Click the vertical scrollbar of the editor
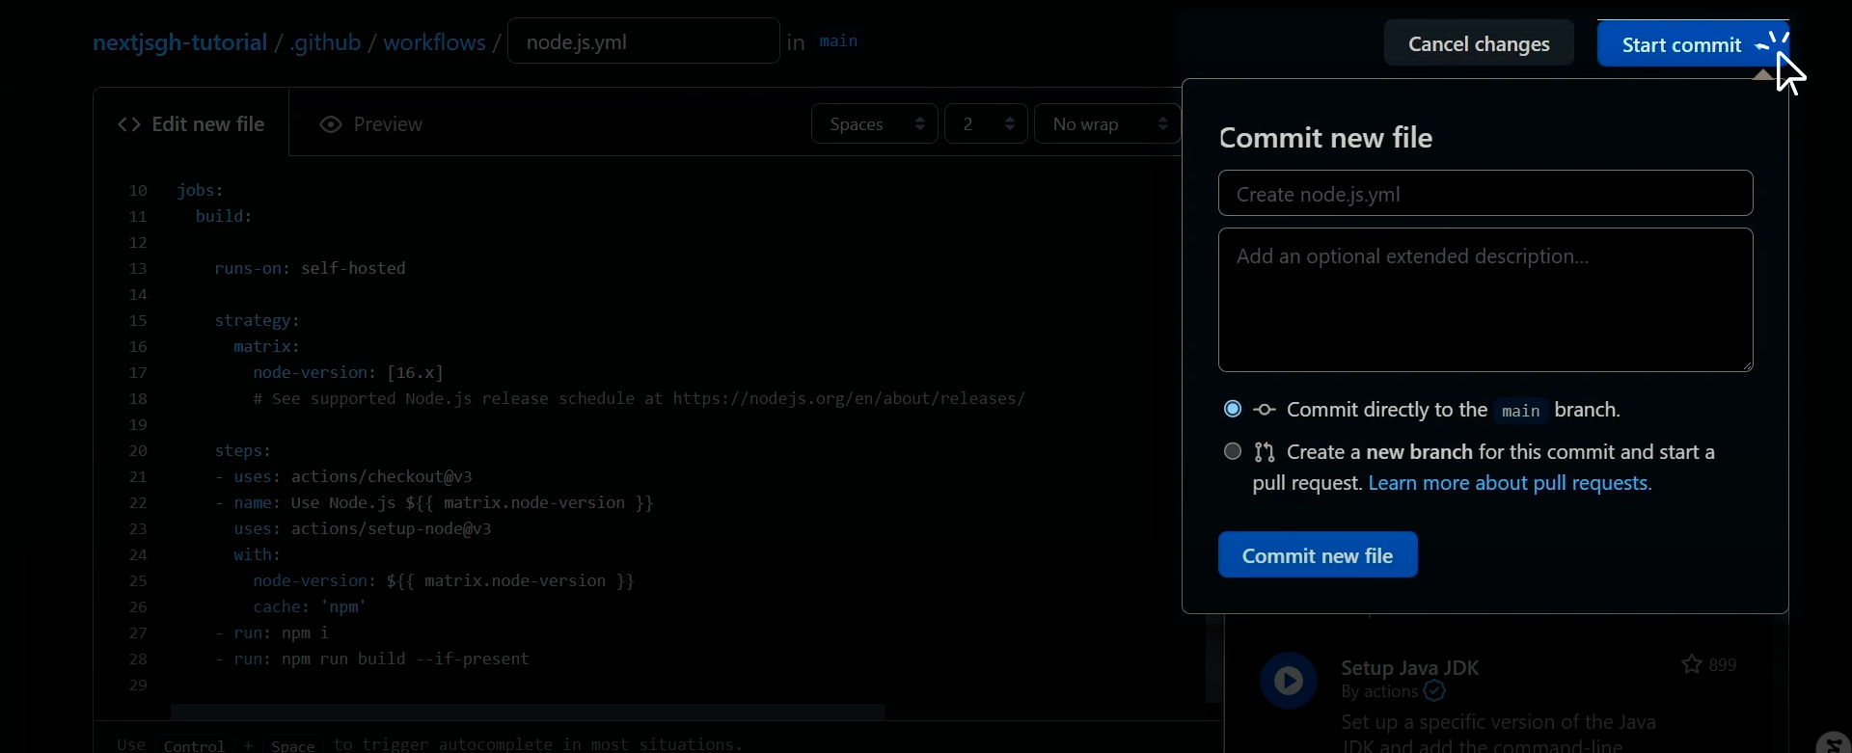 pyautogui.click(x=1214, y=659)
